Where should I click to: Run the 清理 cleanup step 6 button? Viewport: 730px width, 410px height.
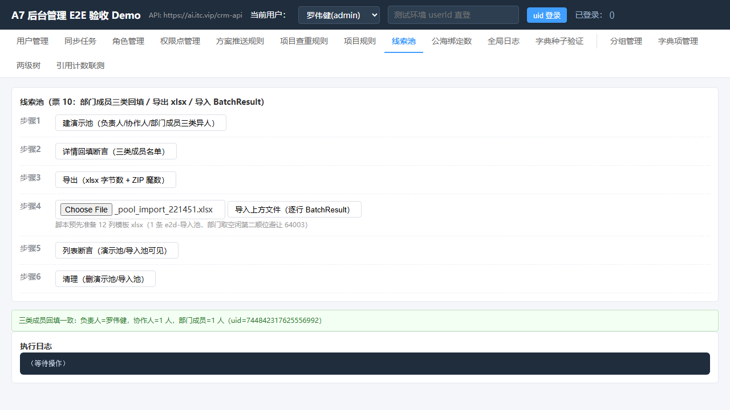click(x=106, y=279)
